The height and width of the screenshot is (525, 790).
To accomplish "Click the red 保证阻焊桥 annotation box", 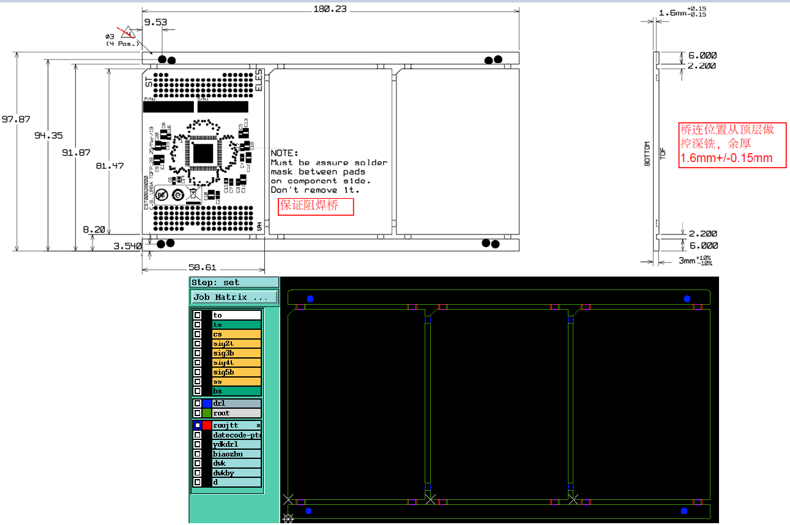I will [x=316, y=206].
